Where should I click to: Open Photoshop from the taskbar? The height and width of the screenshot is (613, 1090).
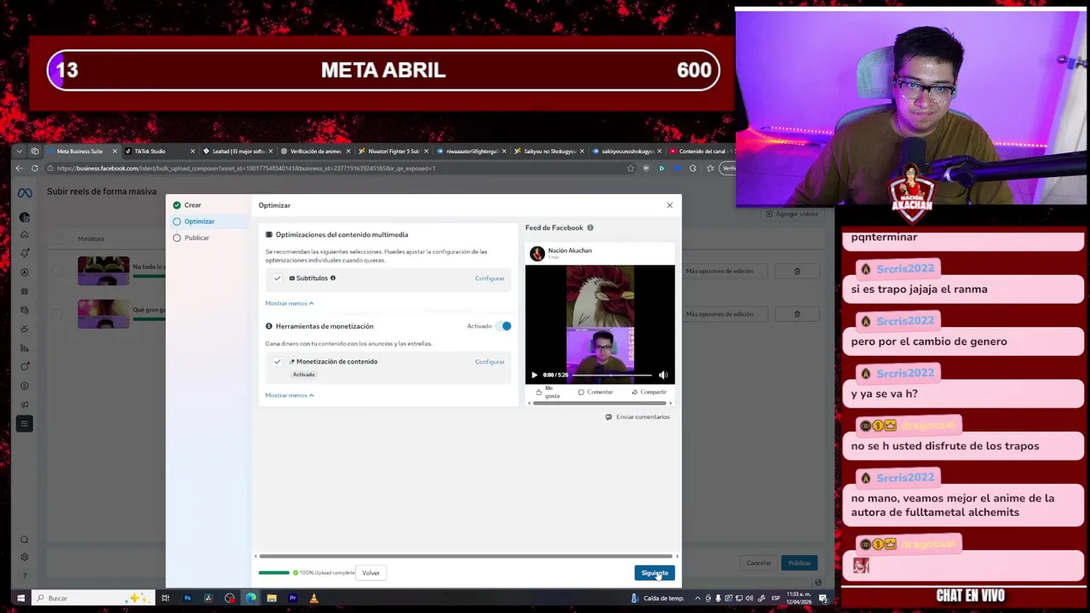click(x=187, y=599)
